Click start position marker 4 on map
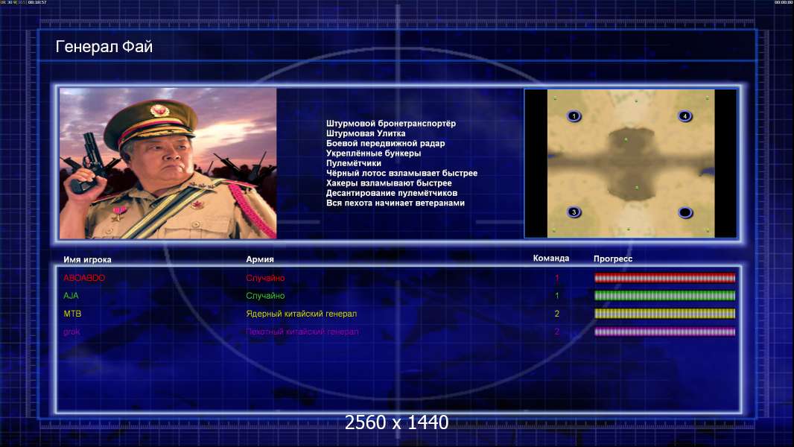The height and width of the screenshot is (447, 794). tap(685, 116)
